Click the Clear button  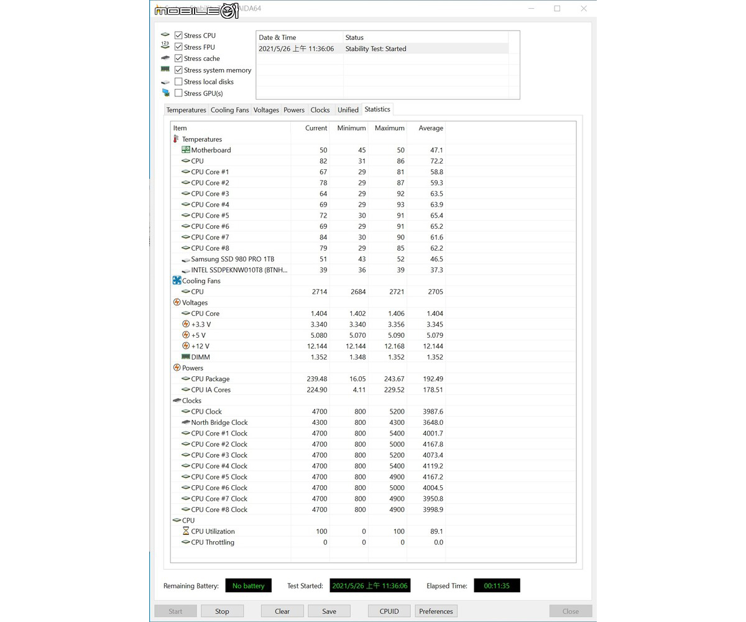282,611
